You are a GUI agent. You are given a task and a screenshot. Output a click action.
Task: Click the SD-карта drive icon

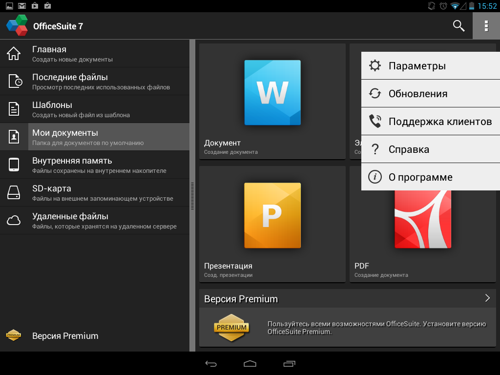coord(14,192)
